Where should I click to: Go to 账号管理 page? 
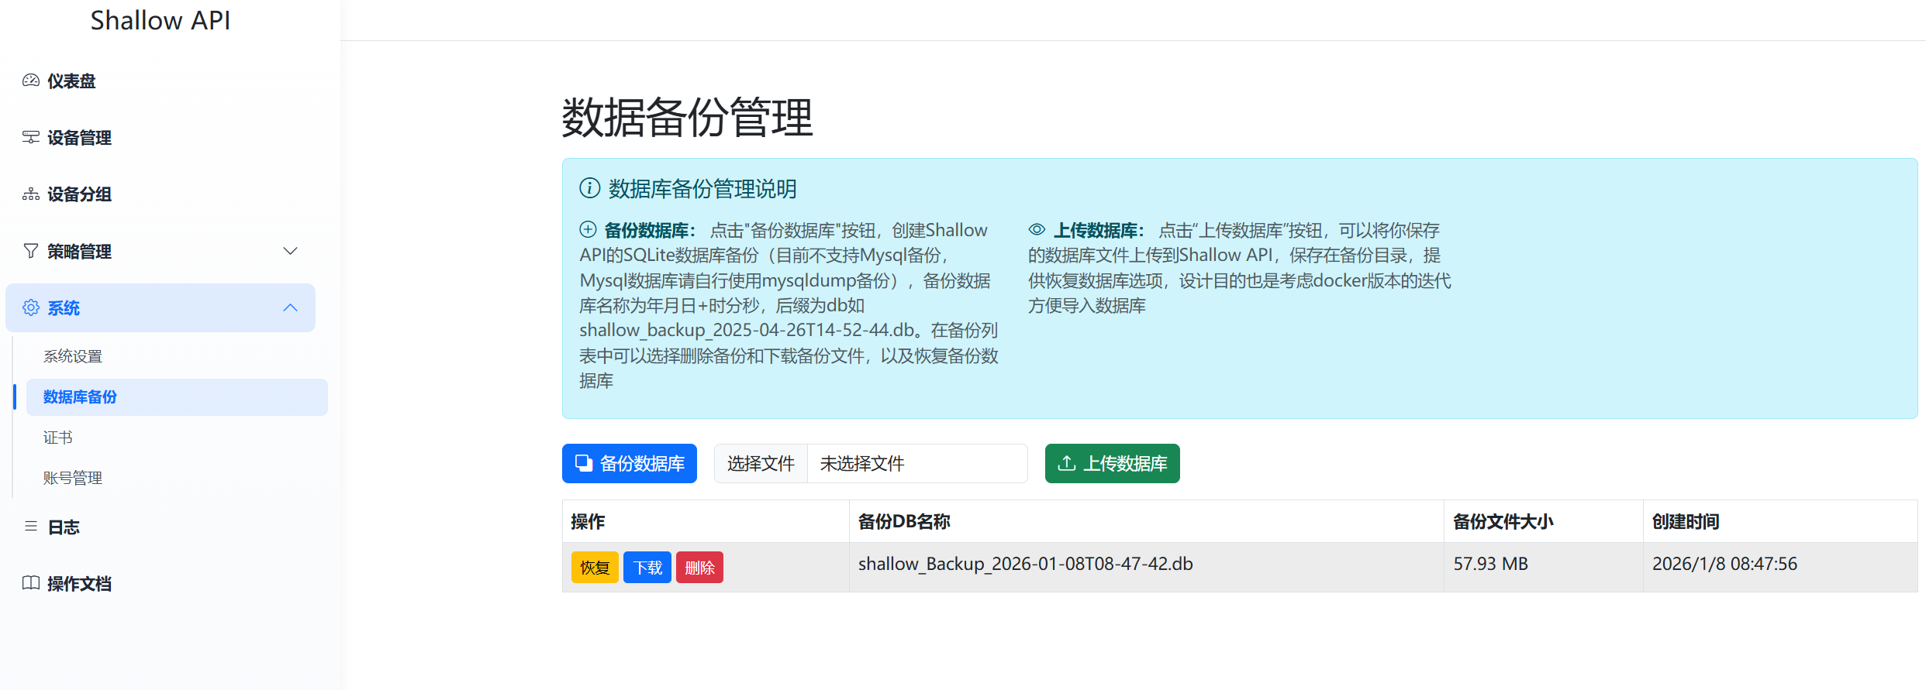coord(73,478)
